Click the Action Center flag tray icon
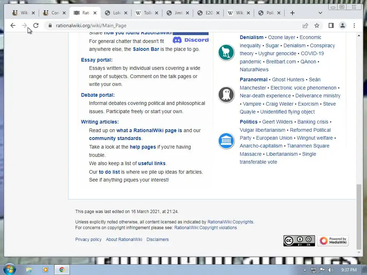The image size is (367, 275). click(322, 270)
